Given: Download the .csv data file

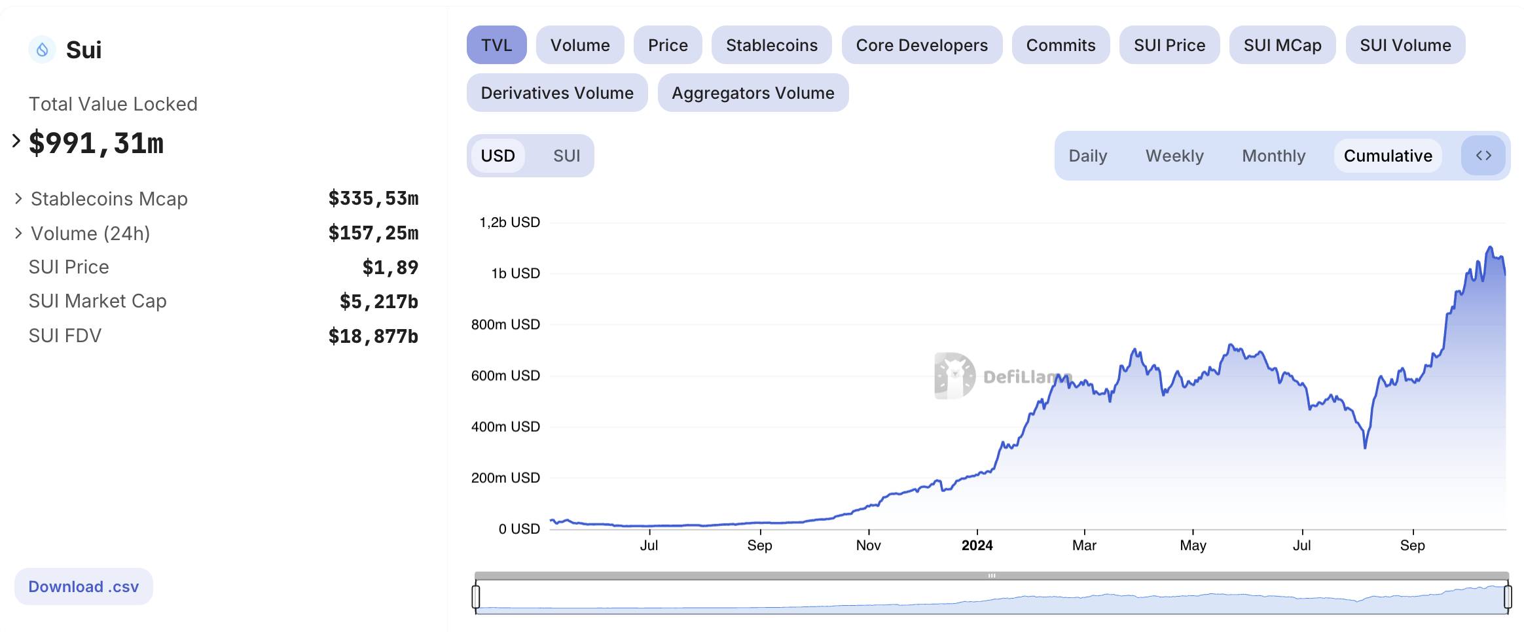Looking at the screenshot, I should [x=84, y=586].
